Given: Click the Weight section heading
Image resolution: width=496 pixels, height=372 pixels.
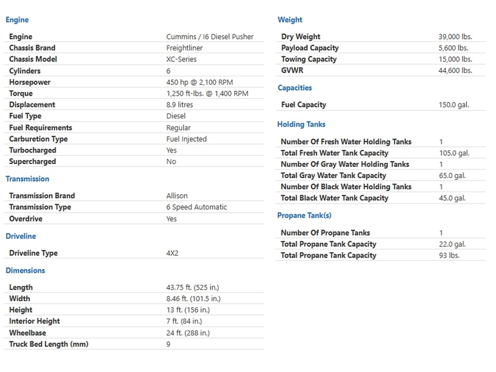Looking at the screenshot, I should [290, 19].
